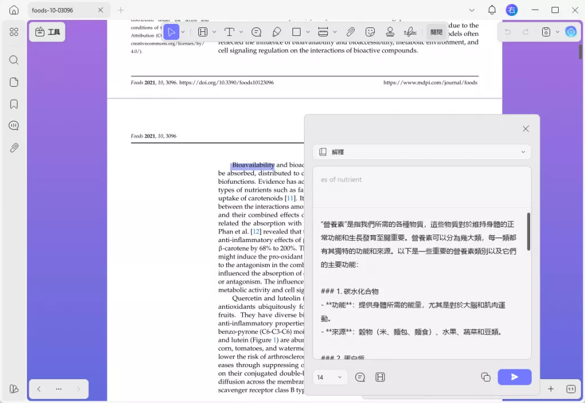Click the popup result scrollbar
The width and height of the screenshot is (585, 403).
click(x=528, y=231)
